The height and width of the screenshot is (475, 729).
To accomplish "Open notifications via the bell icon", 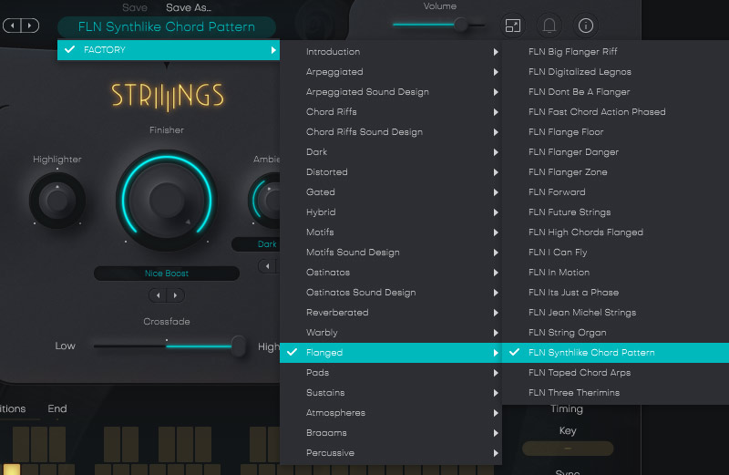I will [x=549, y=26].
